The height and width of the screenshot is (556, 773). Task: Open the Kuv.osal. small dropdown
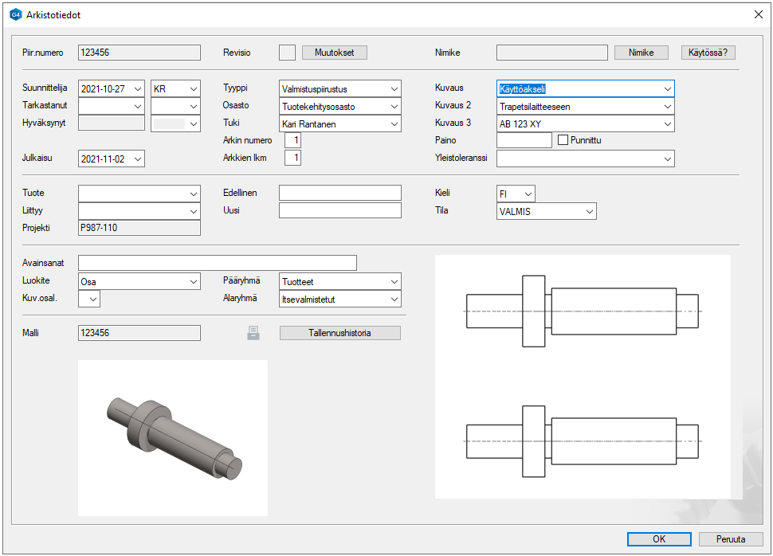[93, 299]
